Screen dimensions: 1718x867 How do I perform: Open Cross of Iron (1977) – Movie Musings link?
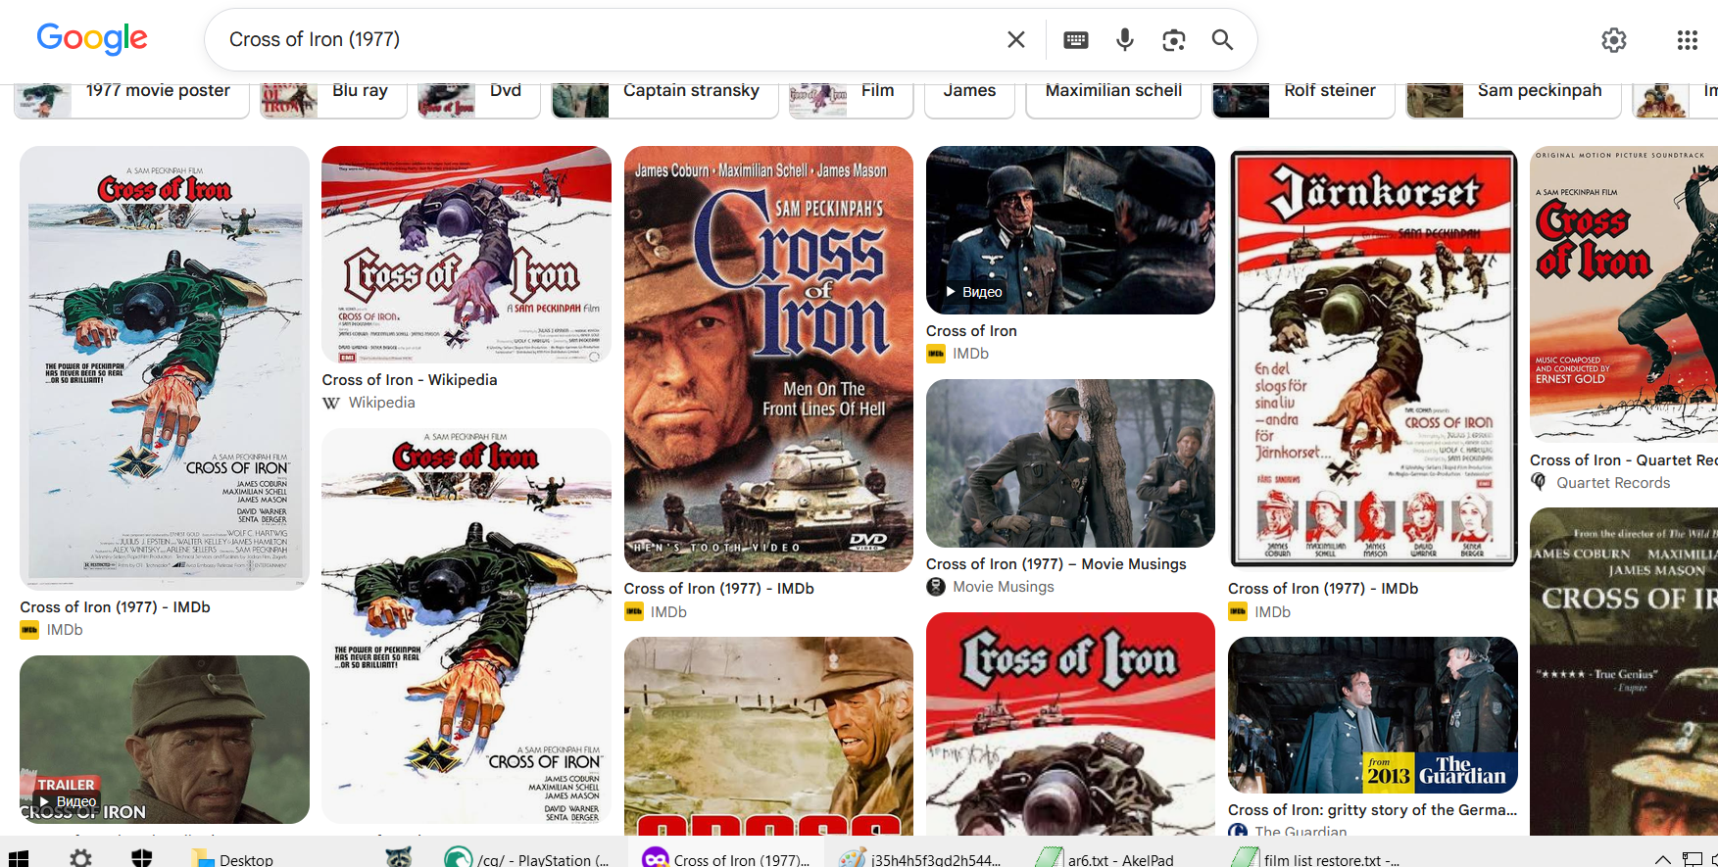click(x=1055, y=564)
